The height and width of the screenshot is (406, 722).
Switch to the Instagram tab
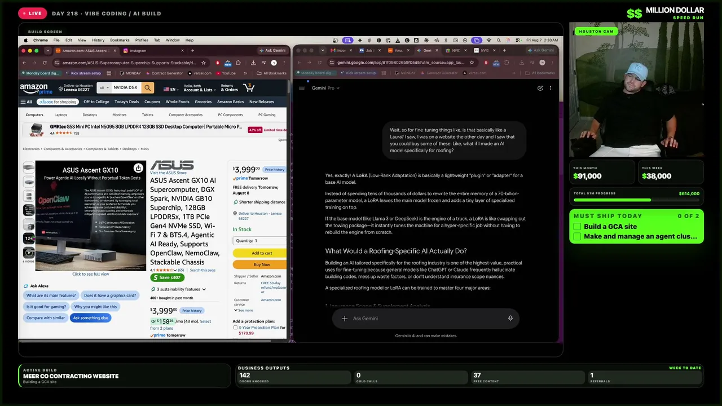coord(152,51)
